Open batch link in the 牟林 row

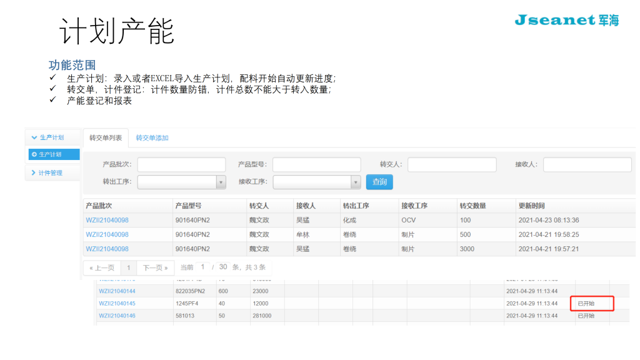(x=107, y=234)
